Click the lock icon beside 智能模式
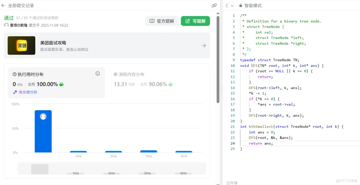 pos(241,5)
